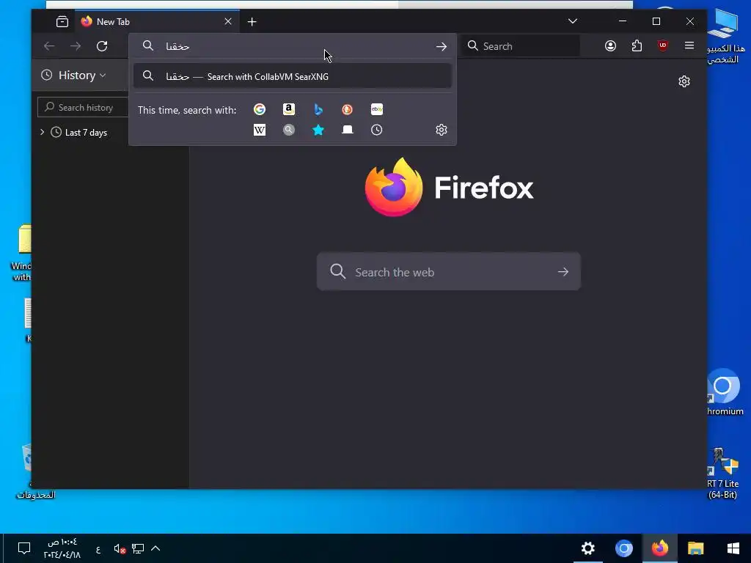Focus the toolbar Search box
Viewport: 751px width, 563px height.
tap(521, 46)
